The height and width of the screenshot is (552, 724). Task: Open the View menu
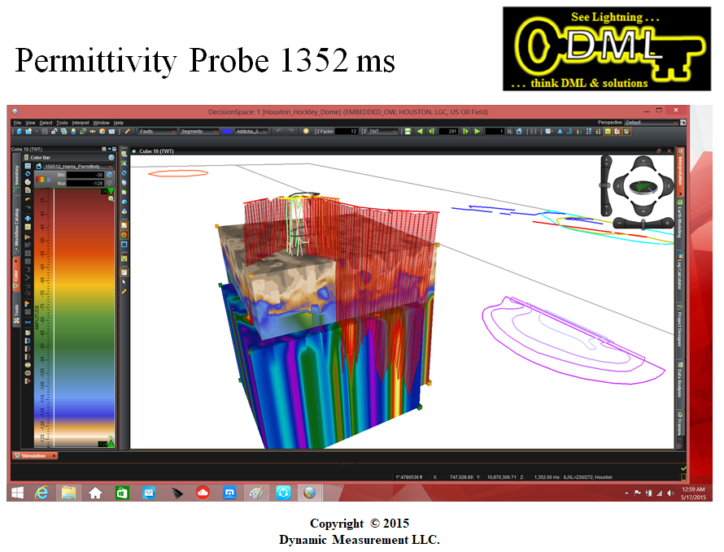click(x=30, y=123)
